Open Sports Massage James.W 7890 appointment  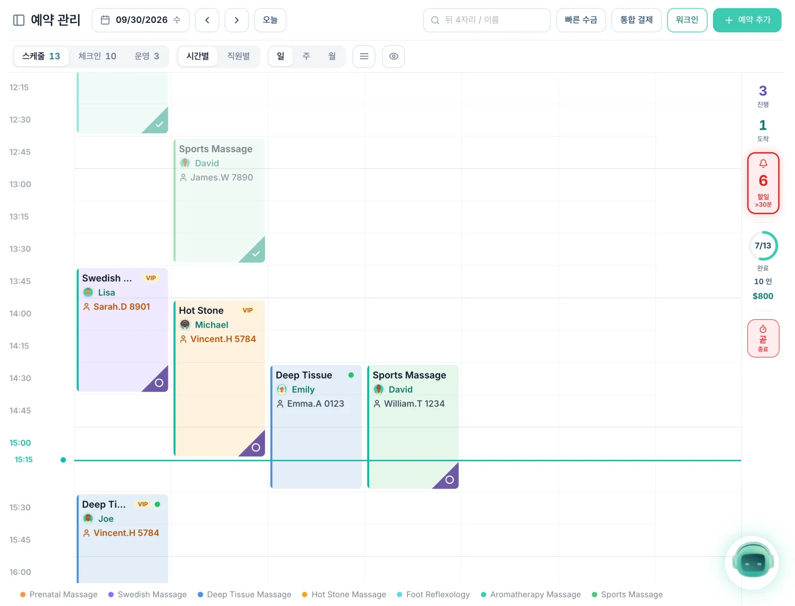point(219,200)
